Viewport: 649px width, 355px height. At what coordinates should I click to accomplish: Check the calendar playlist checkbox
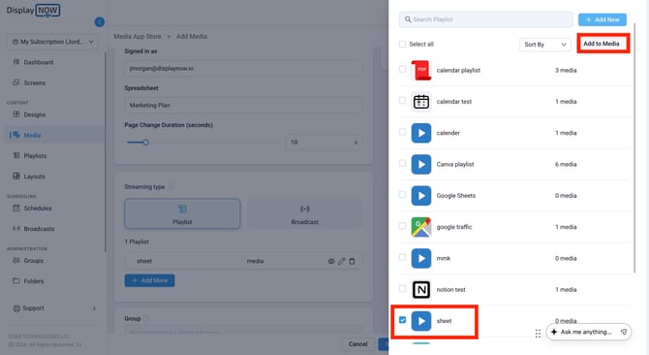click(x=402, y=69)
